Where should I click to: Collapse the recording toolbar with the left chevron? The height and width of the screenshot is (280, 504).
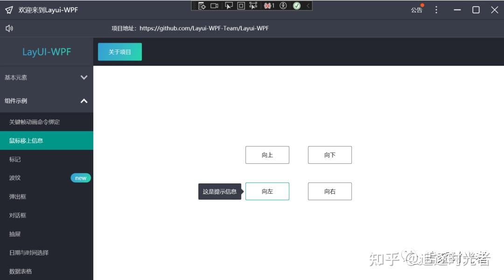(x=308, y=6)
